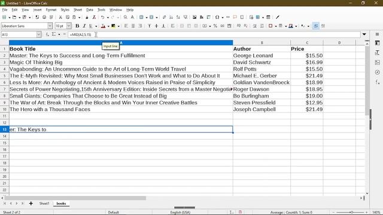Click the Center Horizontally icon
The width and height of the screenshot is (383, 215).
click(133, 26)
